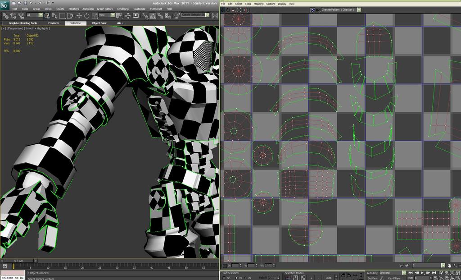The width and height of the screenshot is (461, 280).
Task: Select the XY soft selection radio button
Action: pyautogui.click(x=236, y=278)
